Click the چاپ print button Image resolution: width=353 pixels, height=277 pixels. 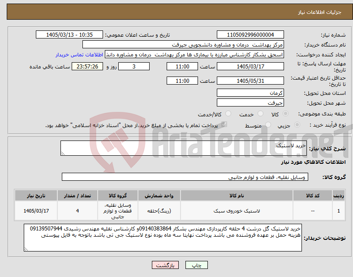point(197,265)
